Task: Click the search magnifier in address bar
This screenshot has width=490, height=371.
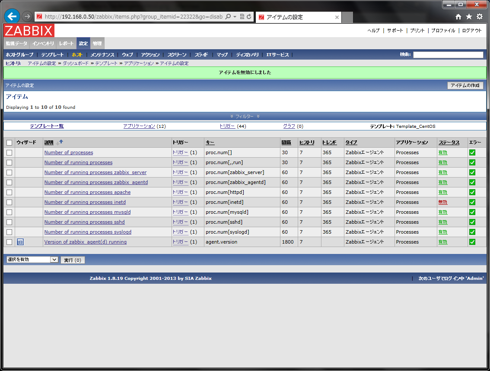Action: pyautogui.click(x=228, y=16)
